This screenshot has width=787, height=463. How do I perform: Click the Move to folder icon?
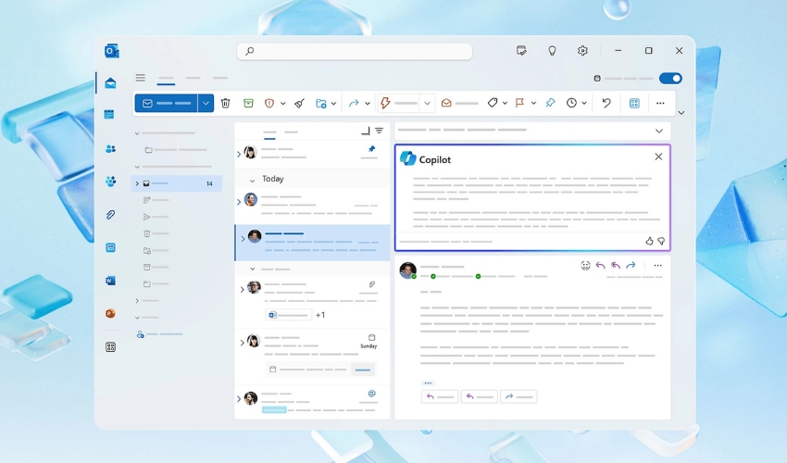pos(321,103)
